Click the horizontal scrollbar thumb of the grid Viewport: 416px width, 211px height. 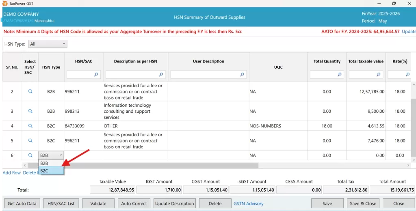click(143, 166)
